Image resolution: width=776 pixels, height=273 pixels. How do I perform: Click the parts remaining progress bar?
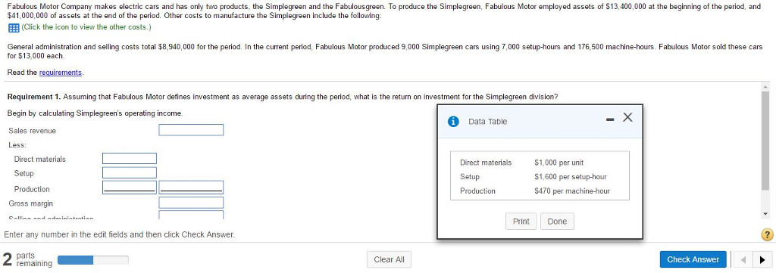[x=93, y=259]
